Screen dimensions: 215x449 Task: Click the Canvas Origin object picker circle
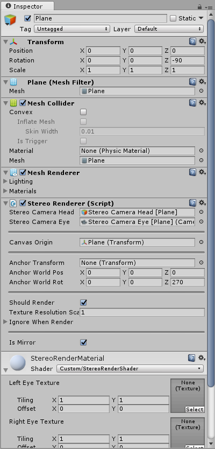[x=201, y=242]
